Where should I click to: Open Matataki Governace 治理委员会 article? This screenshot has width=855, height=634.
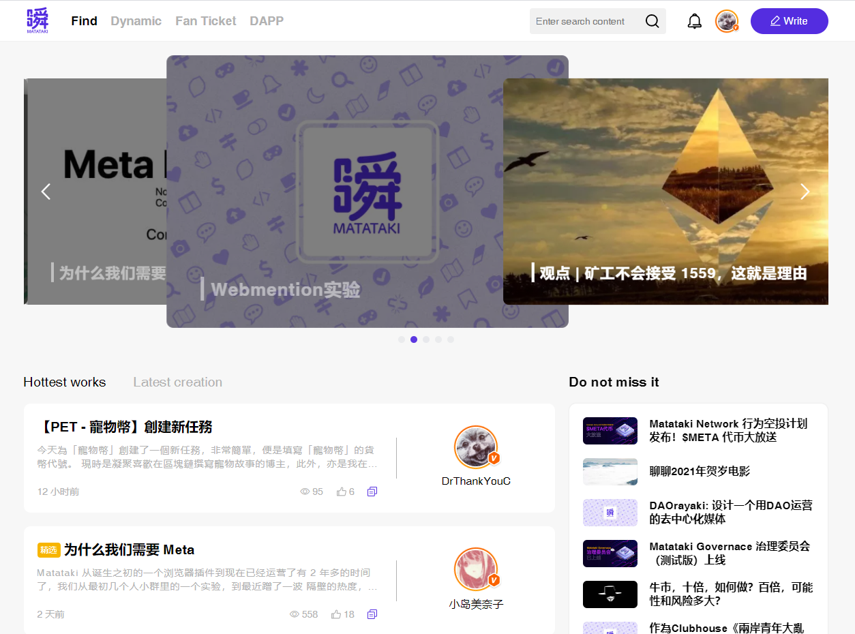click(730, 553)
